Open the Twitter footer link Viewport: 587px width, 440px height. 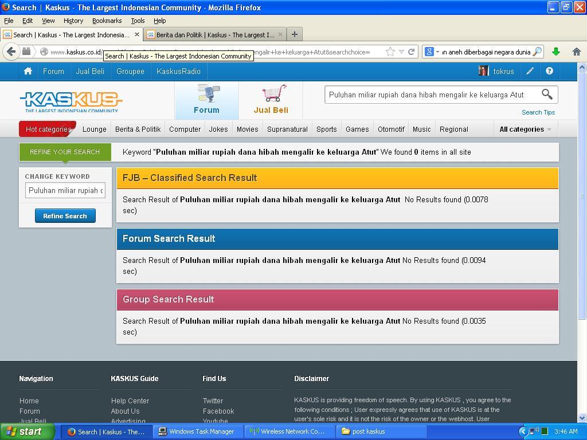click(213, 400)
